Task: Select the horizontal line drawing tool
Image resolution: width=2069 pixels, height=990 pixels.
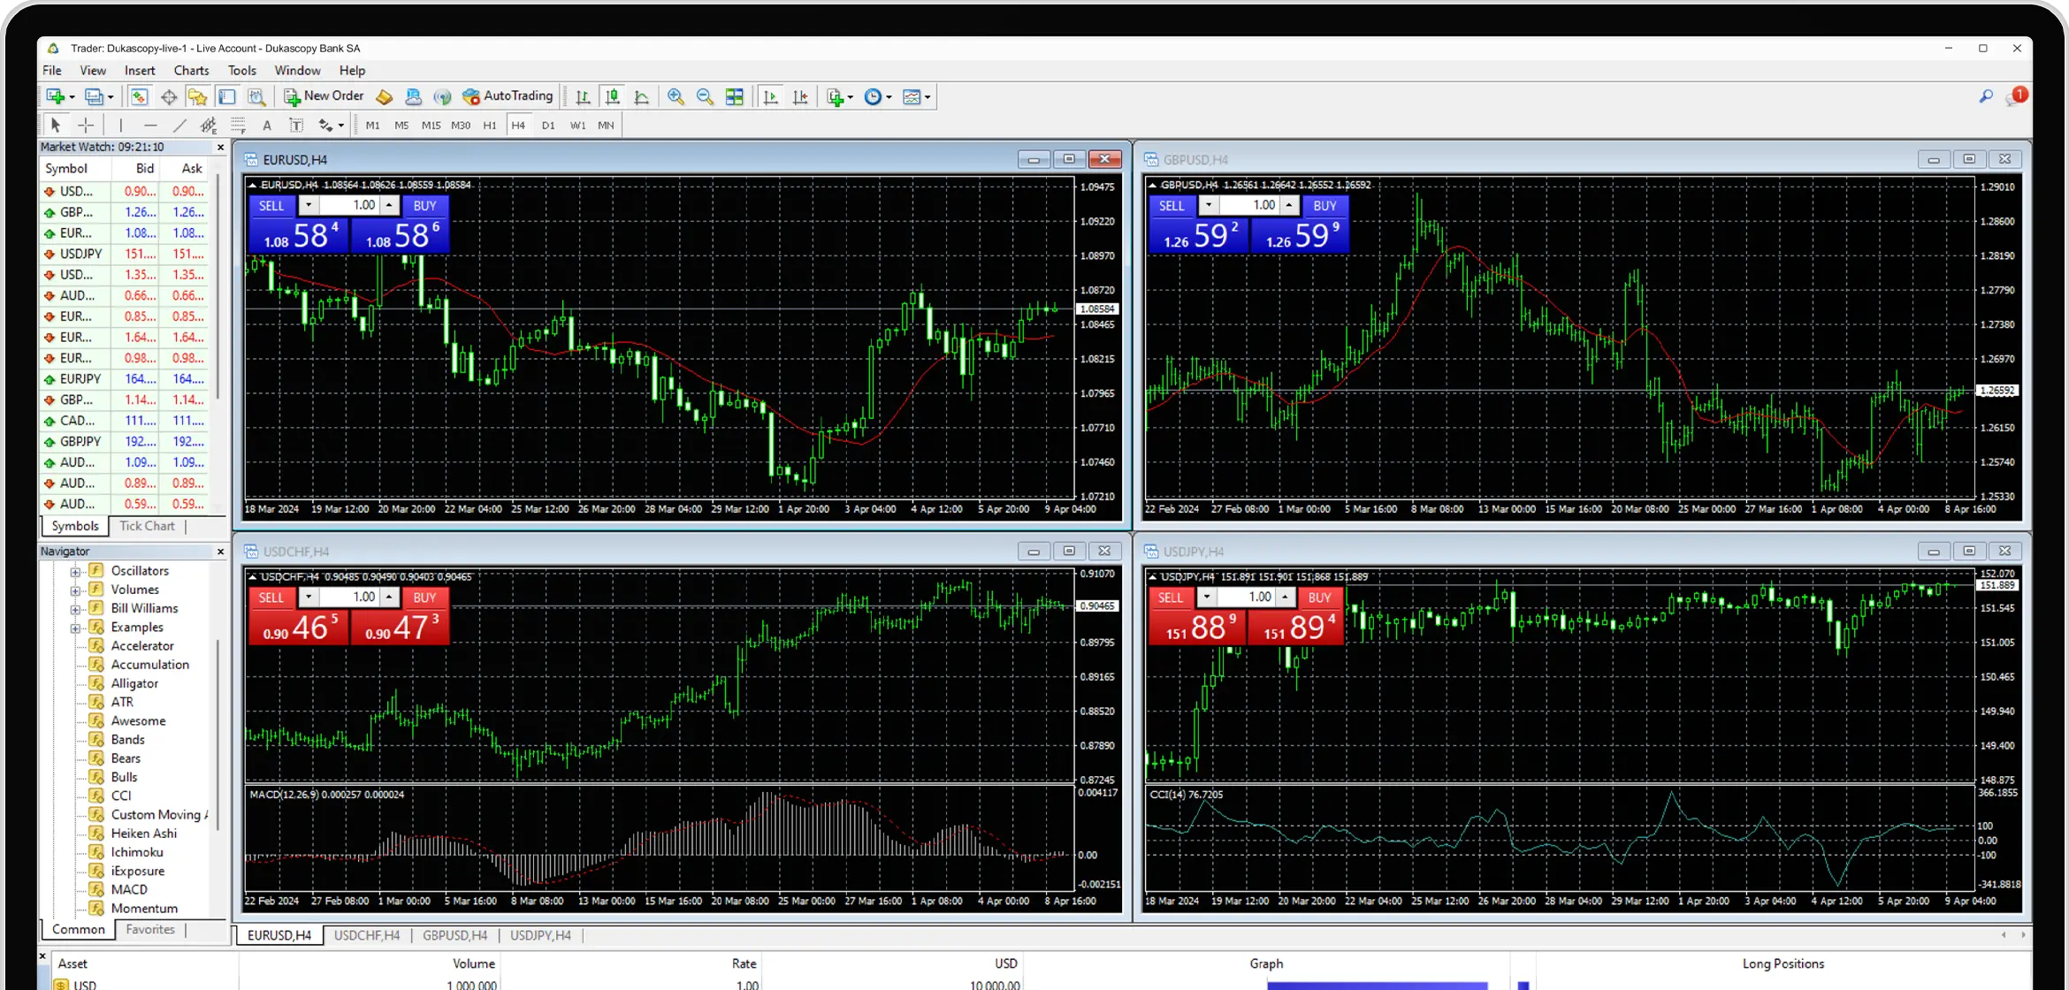Action: pyautogui.click(x=150, y=124)
